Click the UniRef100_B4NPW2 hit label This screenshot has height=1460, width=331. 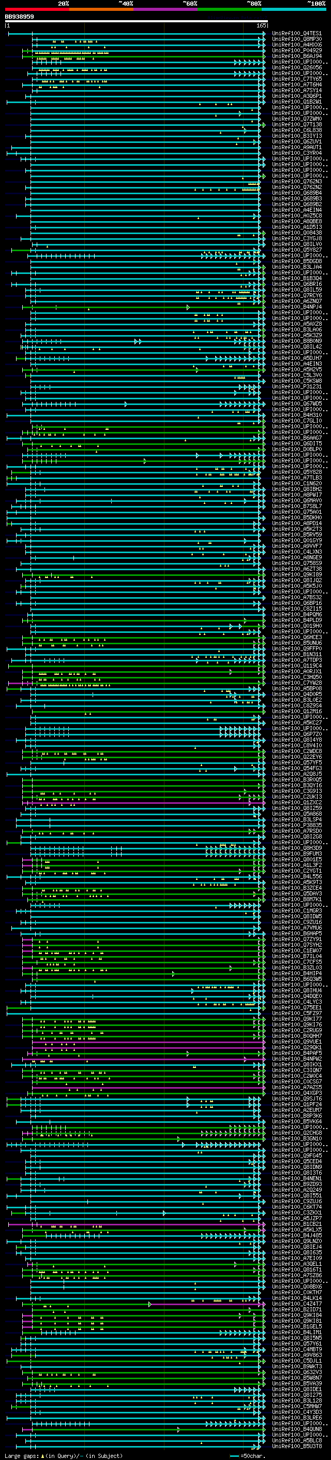tap(296, 1059)
